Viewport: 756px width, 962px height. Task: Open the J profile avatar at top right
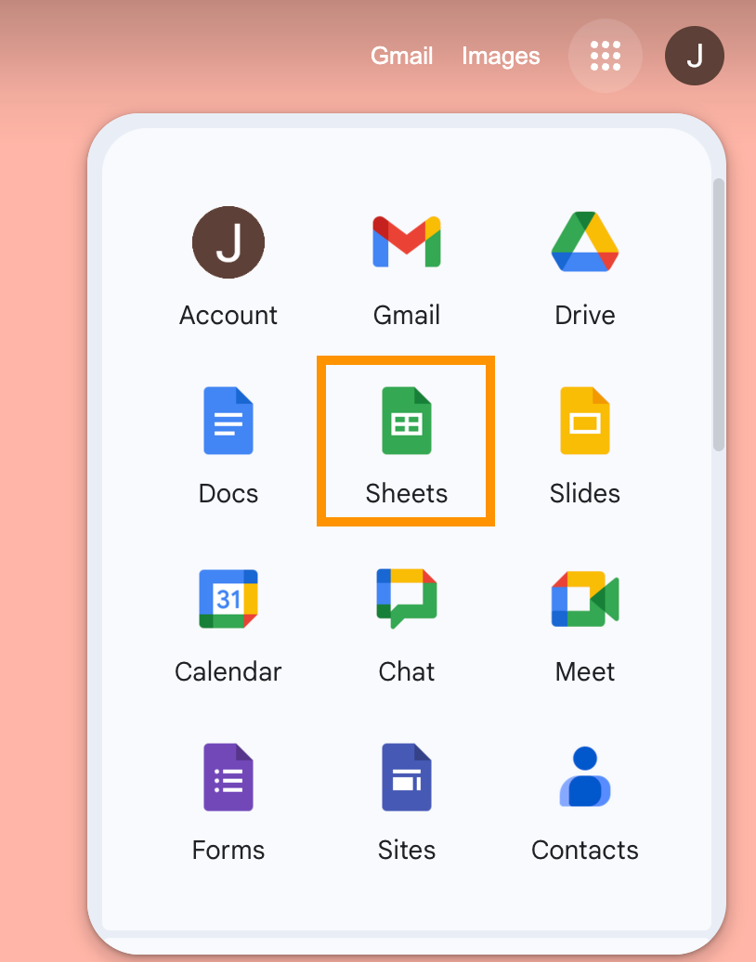click(694, 56)
